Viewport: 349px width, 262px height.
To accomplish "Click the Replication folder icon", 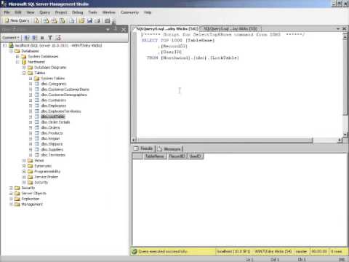I will (x=17, y=199).
